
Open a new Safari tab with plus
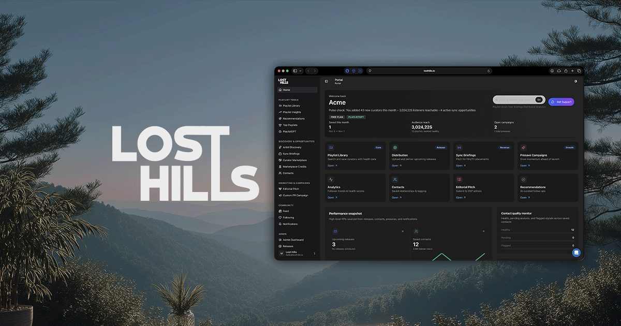572,71
